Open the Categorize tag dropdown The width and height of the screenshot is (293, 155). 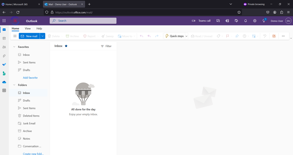(x=220, y=36)
